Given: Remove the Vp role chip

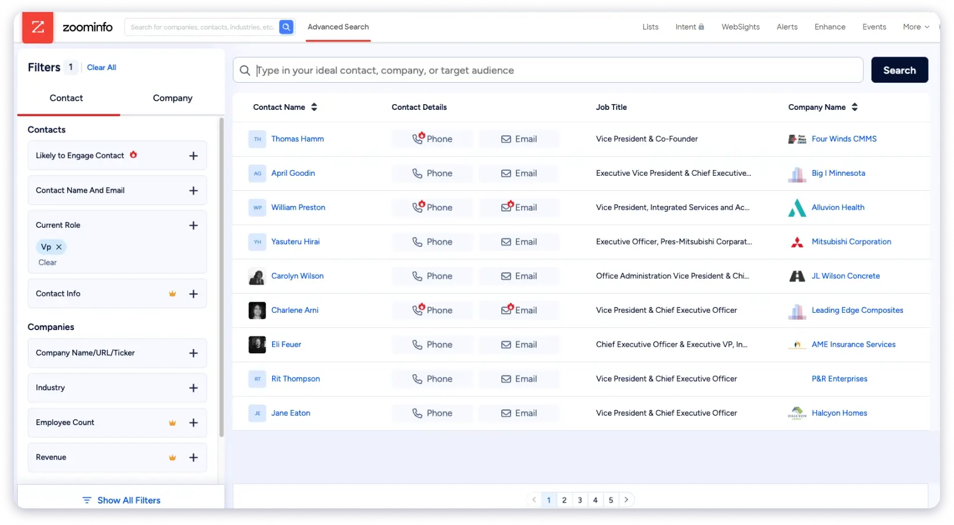Looking at the screenshot, I should coord(59,247).
